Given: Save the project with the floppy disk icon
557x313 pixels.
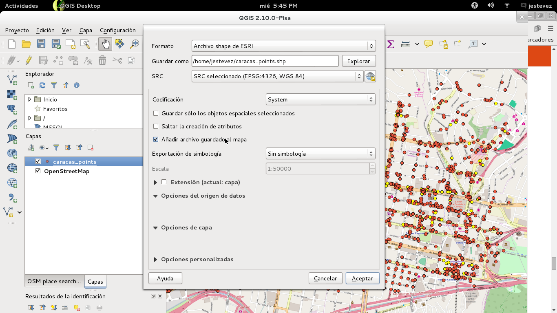Looking at the screenshot, I should click(41, 44).
